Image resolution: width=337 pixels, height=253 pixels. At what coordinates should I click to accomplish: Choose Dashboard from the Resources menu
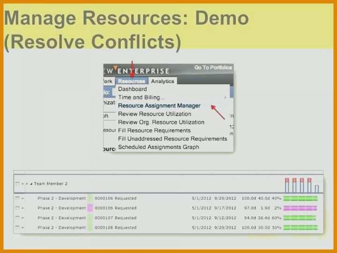[132, 89]
